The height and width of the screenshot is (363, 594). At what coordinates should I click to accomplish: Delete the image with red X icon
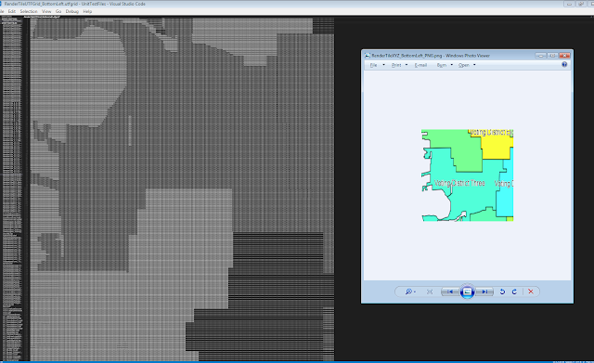[531, 292]
